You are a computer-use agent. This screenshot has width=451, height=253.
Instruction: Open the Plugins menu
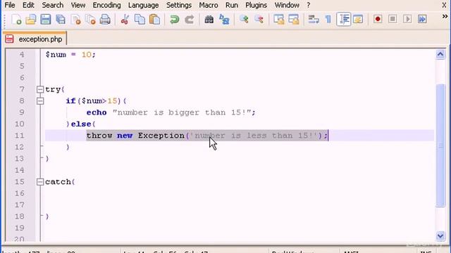pyautogui.click(x=256, y=5)
